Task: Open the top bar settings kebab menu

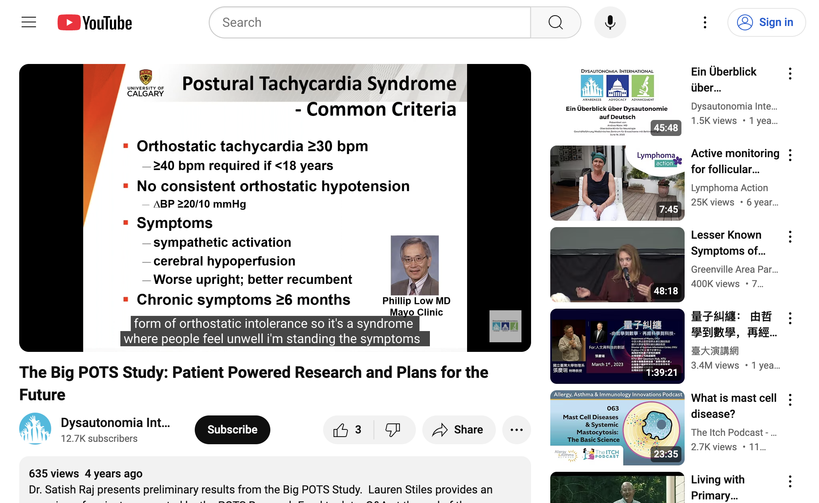Action: pyautogui.click(x=705, y=22)
